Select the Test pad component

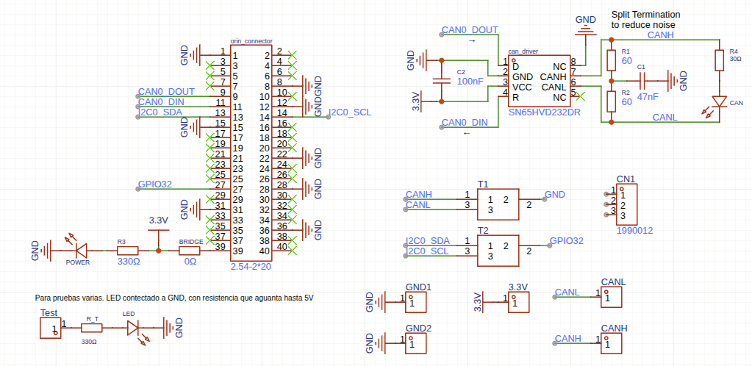pos(51,328)
